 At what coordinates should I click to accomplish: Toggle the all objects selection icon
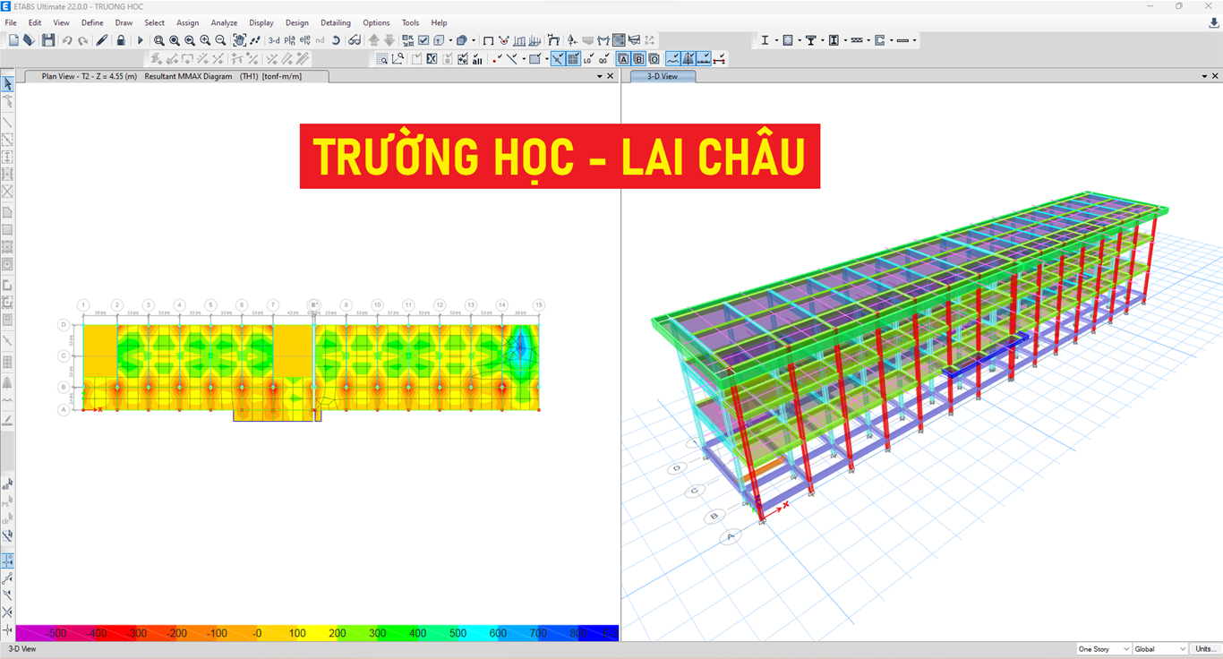pos(477,58)
